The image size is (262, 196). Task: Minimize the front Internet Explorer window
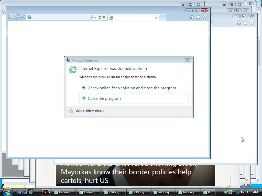189,10
